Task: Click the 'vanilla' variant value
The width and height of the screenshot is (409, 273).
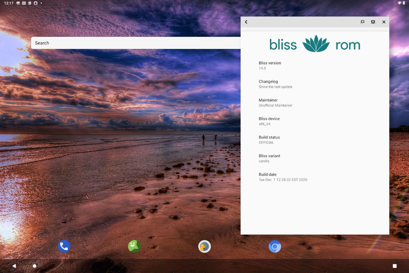Action: click(264, 161)
